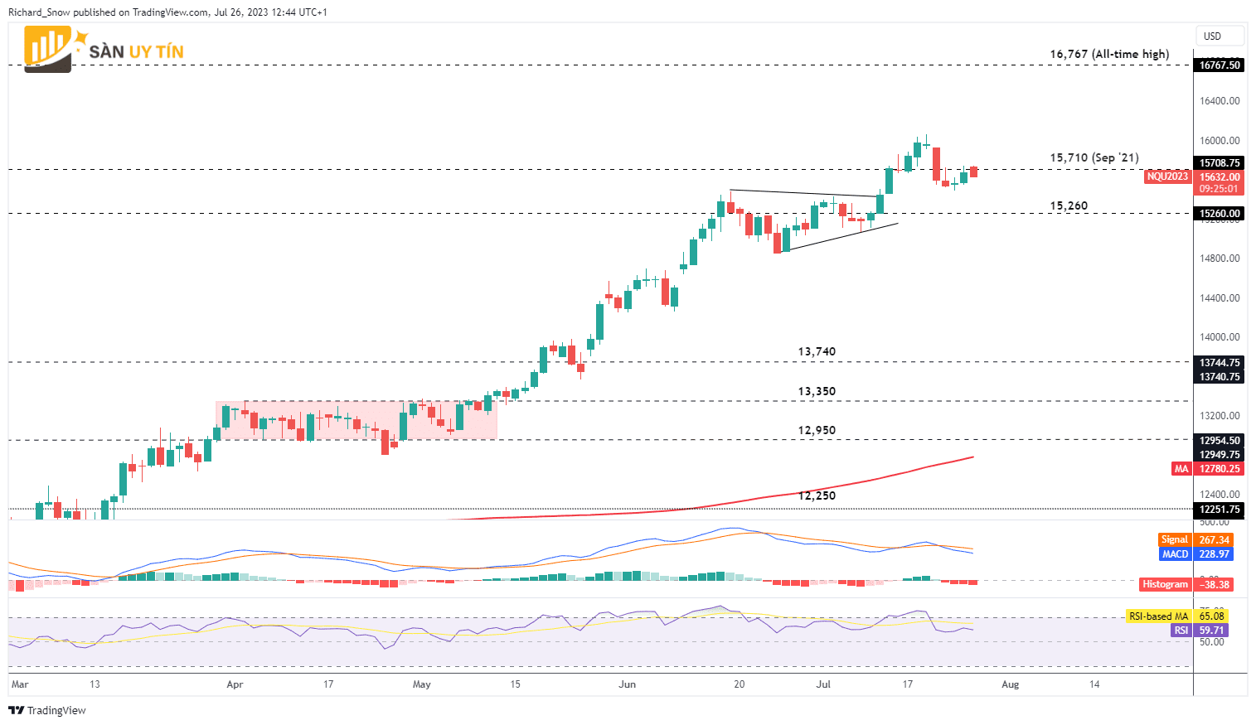Viewport: 1256px width, 725px height.
Task: Select the orange Signal indicator tag
Action: 1174,539
